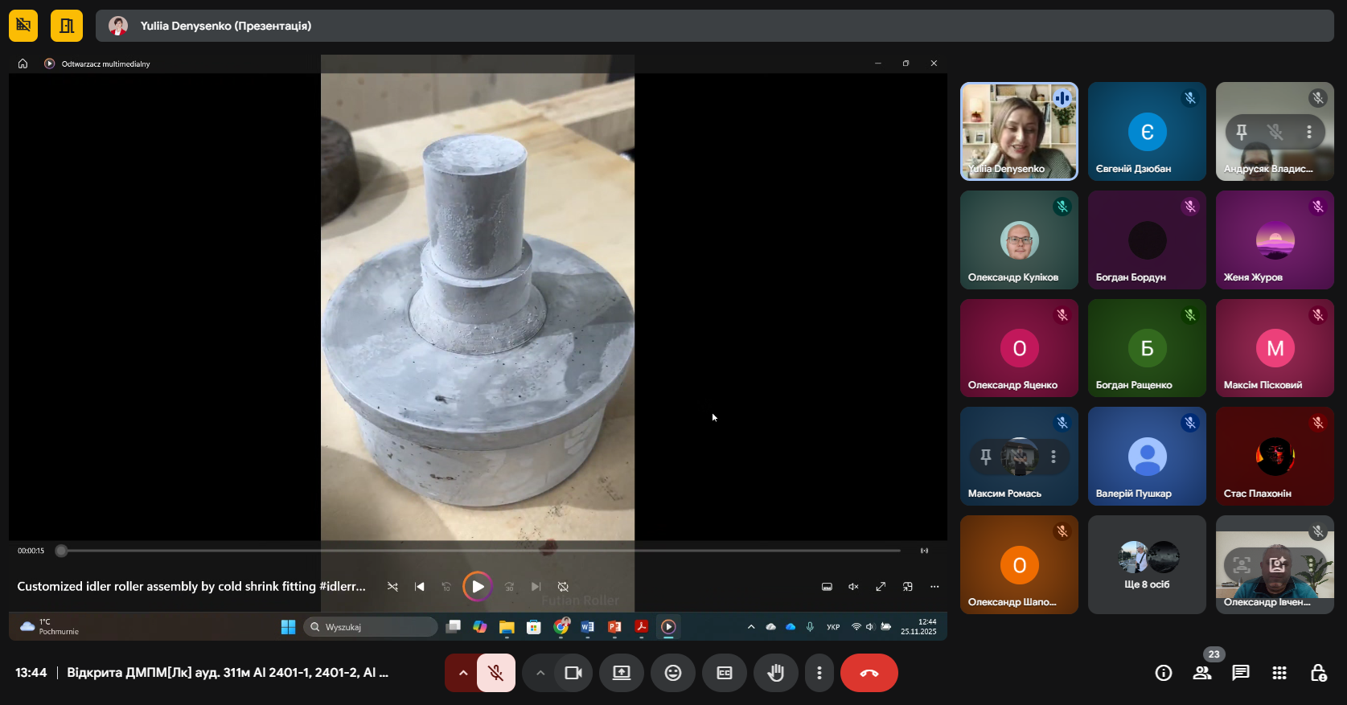The width and height of the screenshot is (1347, 705).
Task: Select the Олександр Куліков participant tile
Action: [1019, 240]
